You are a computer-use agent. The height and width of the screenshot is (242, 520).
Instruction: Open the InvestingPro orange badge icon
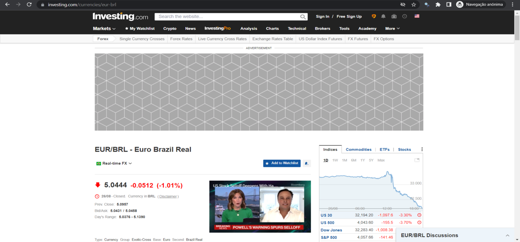pos(373,17)
